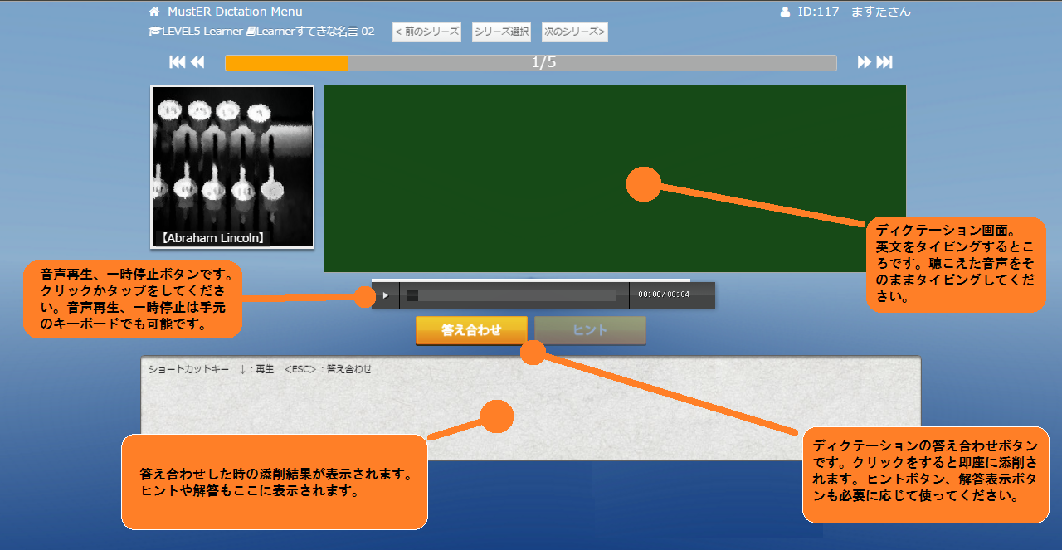
Task: Go back one question with rewind icon
Action: click(x=197, y=62)
